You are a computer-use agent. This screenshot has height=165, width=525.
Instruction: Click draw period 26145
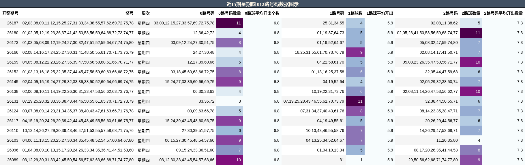point(13,82)
